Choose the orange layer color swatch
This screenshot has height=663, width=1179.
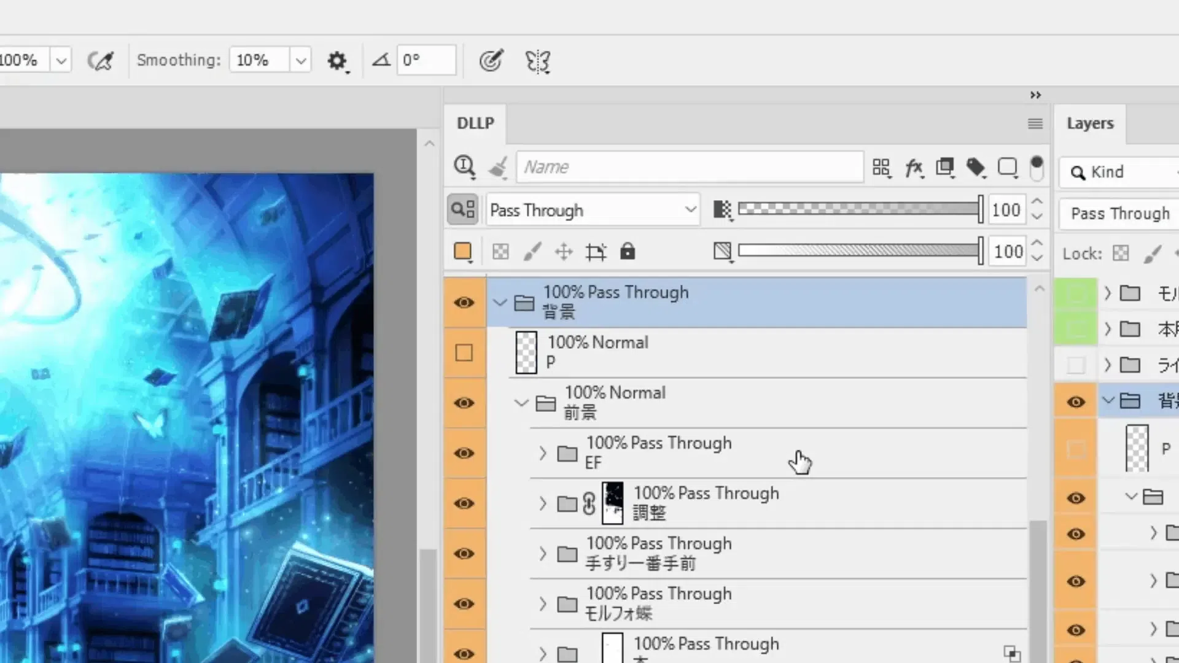point(462,252)
